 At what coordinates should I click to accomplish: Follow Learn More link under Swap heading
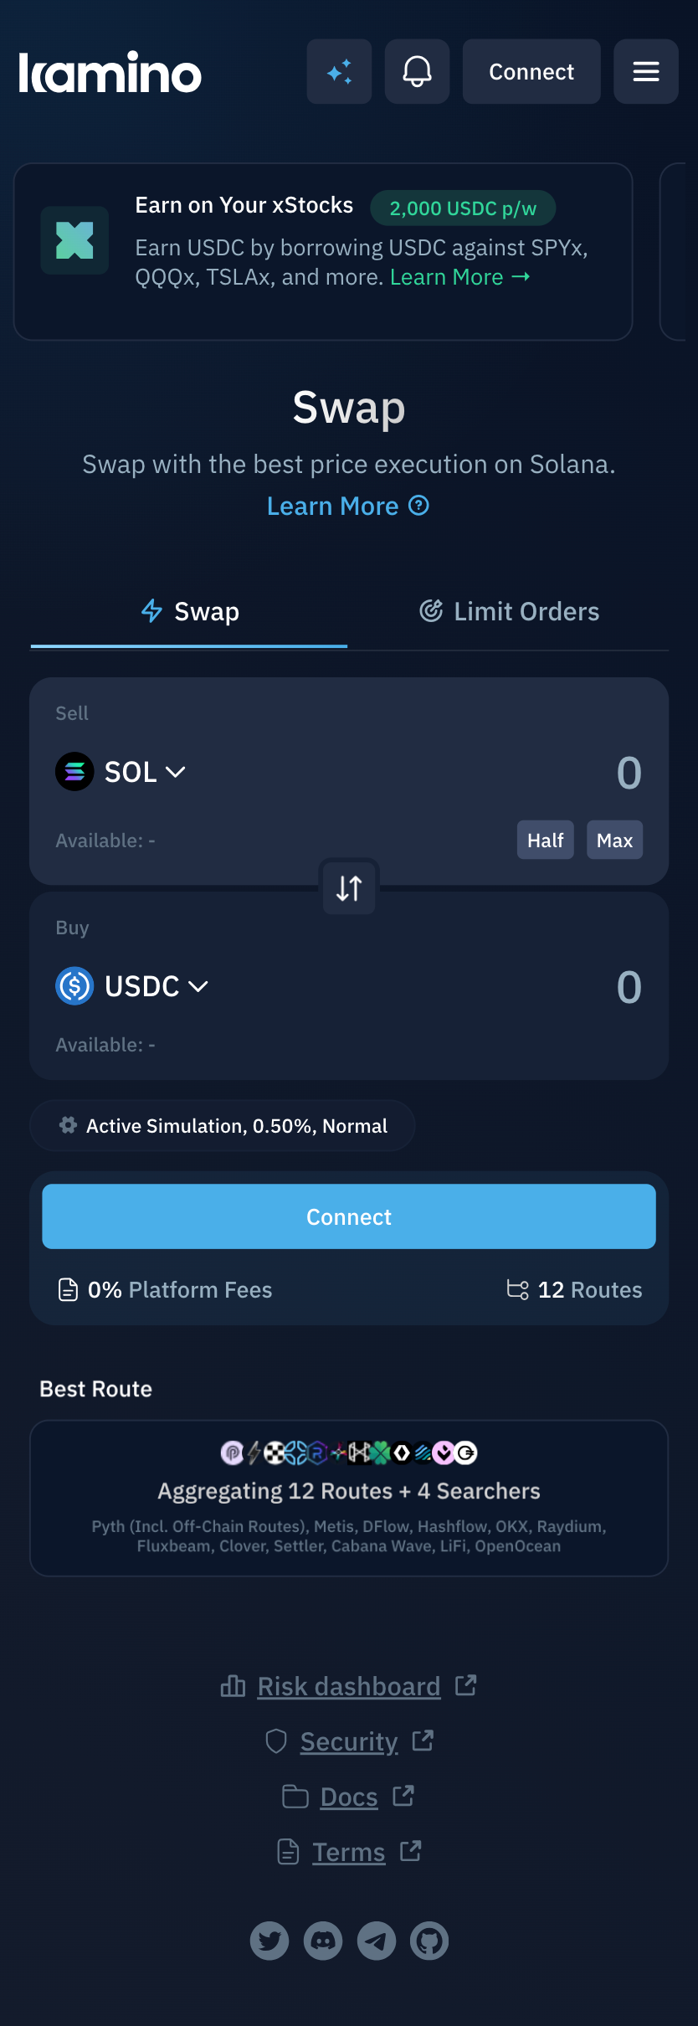[347, 506]
